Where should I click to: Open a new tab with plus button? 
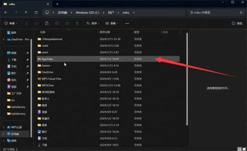(57, 4)
